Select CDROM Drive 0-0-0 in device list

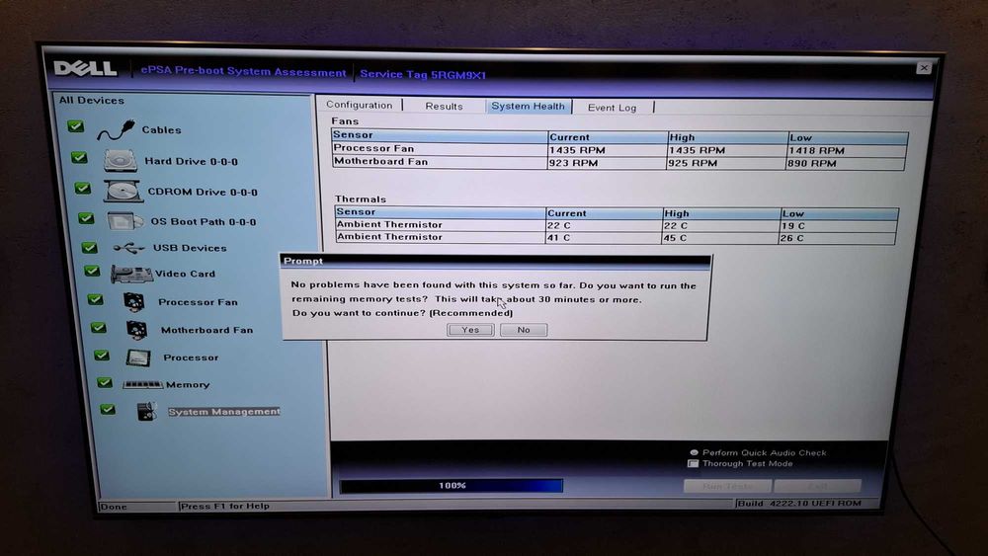tap(203, 192)
